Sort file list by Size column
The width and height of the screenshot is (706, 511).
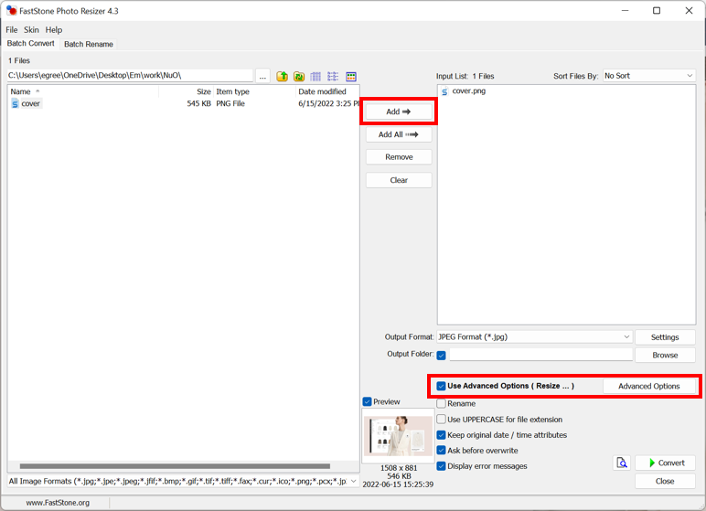(x=186, y=91)
